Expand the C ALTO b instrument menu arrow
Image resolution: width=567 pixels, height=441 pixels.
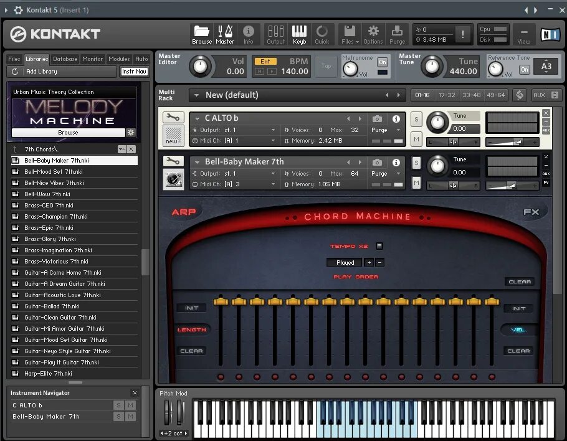[x=197, y=118]
